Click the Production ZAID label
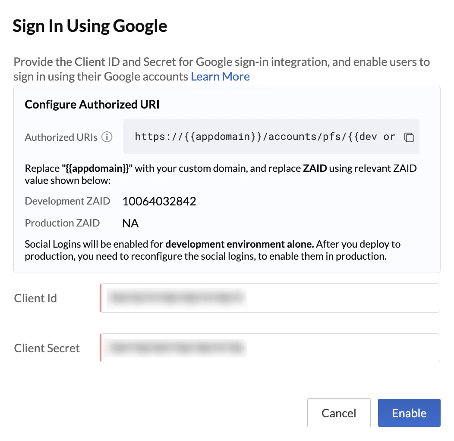 (x=62, y=223)
